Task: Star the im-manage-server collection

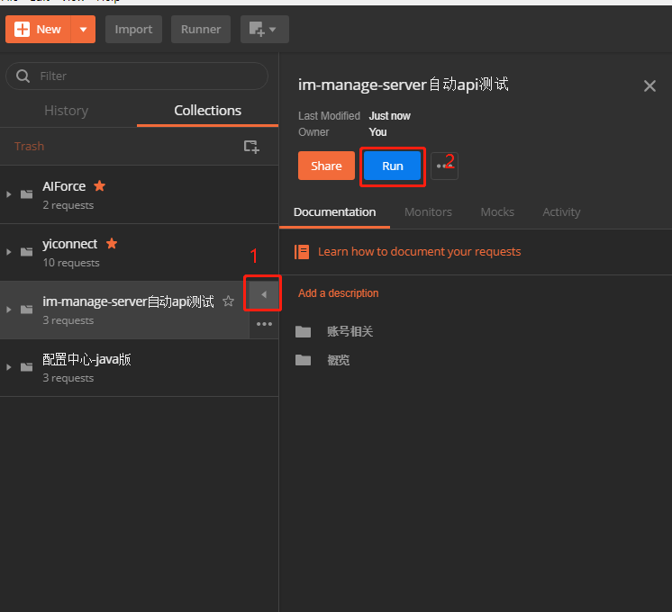Action: 229,301
